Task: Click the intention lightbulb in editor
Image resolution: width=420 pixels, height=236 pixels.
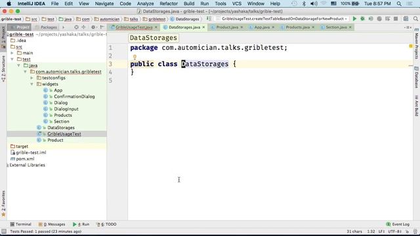Action: [135, 57]
